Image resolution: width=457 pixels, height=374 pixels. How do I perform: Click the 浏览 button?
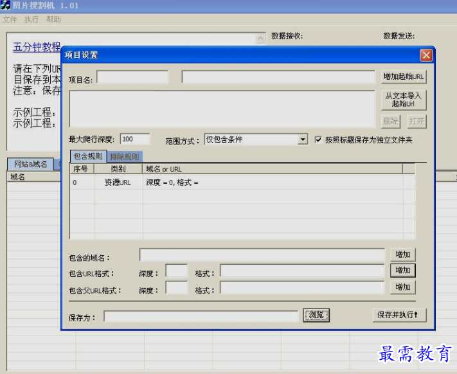point(316,315)
